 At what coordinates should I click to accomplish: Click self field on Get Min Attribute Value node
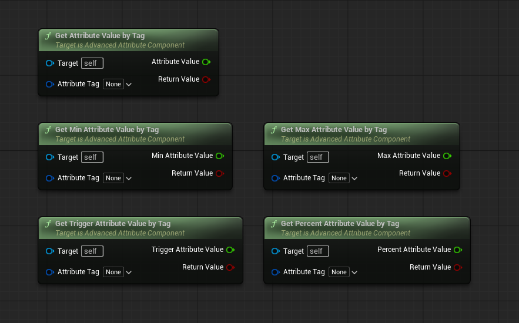click(x=92, y=157)
